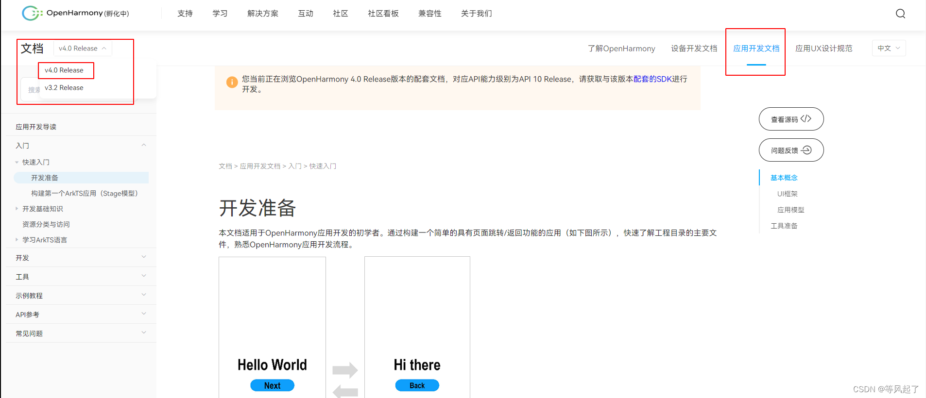Click the Hello World mockup image
926x398 pixels.
point(272,327)
